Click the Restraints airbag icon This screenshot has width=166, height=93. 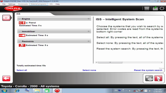(22, 45)
